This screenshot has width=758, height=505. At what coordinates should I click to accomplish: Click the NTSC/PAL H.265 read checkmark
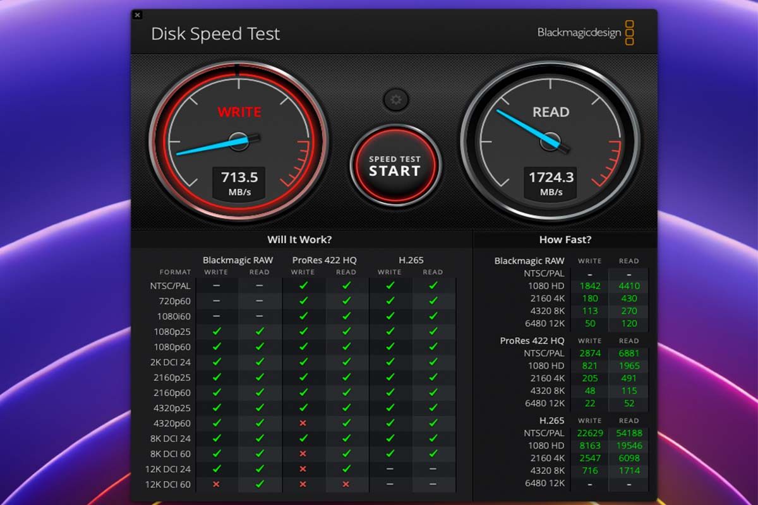pos(433,285)
